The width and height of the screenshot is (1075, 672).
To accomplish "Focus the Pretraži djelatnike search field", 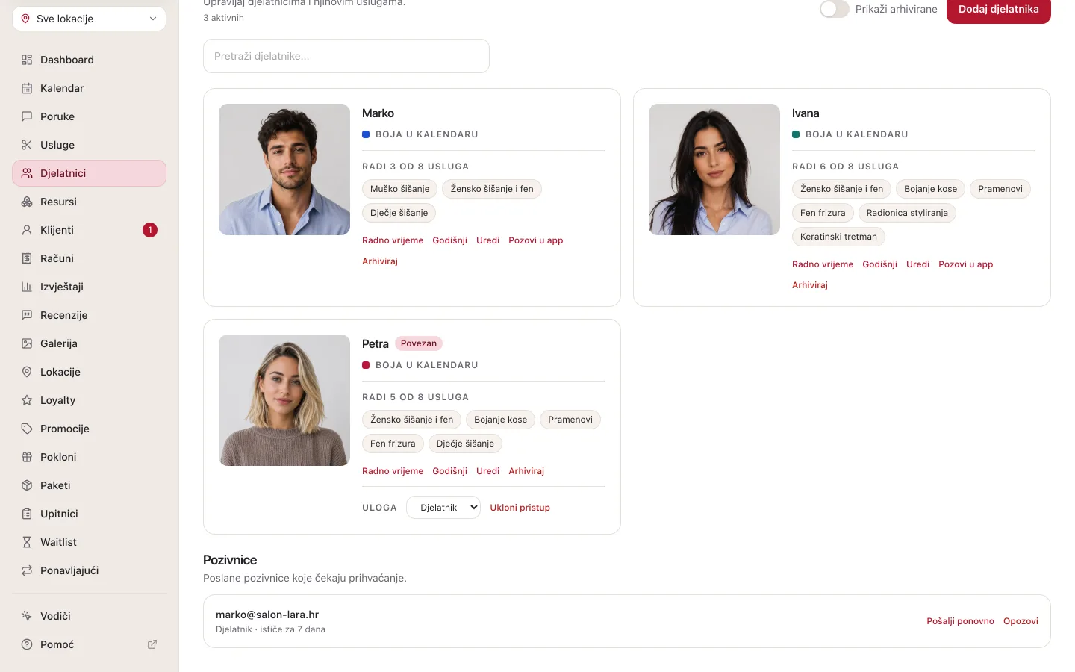I will tap(346, 56).
